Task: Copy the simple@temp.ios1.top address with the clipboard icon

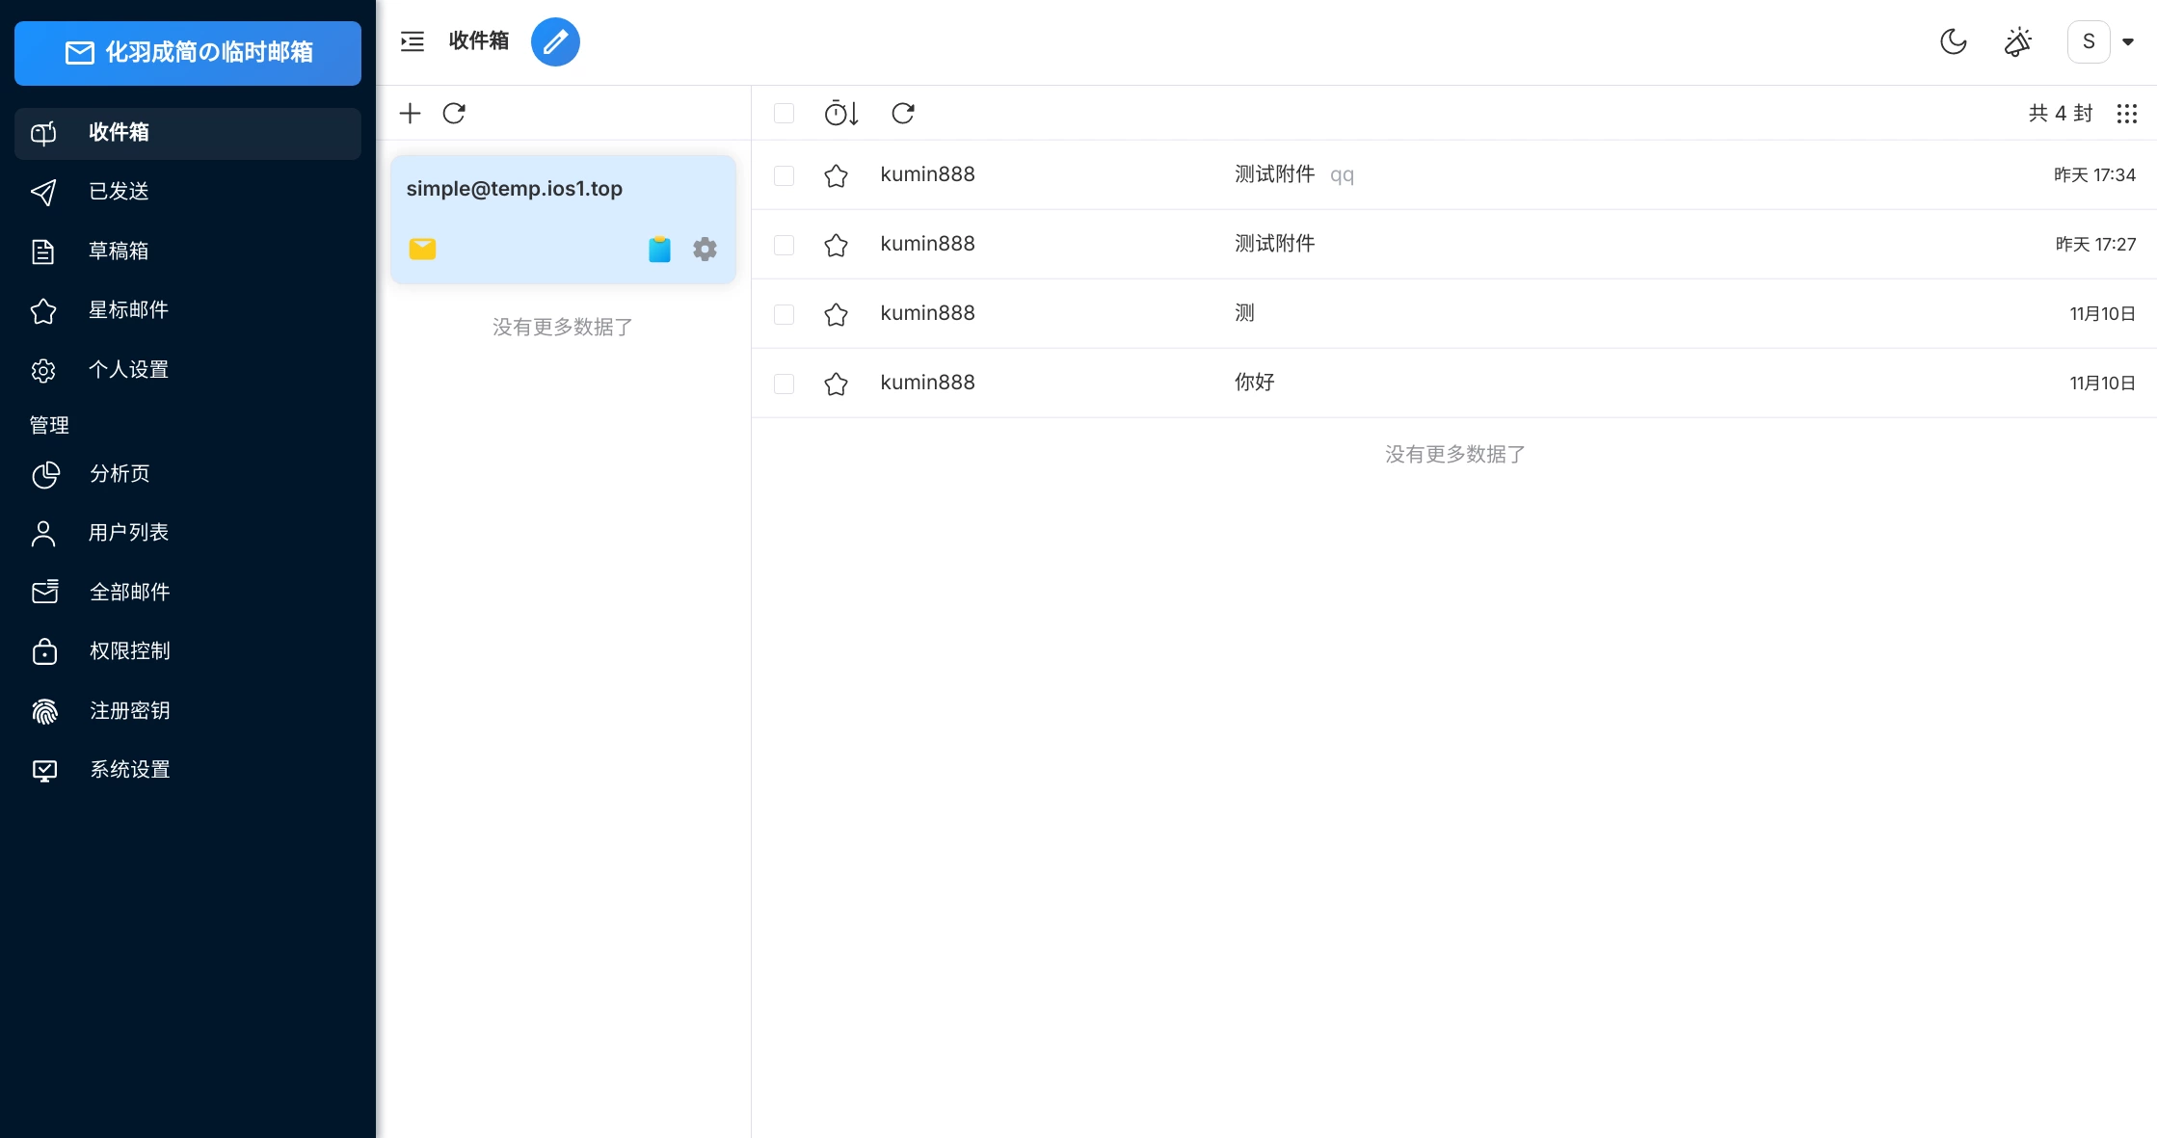Action: click(659, 250)
